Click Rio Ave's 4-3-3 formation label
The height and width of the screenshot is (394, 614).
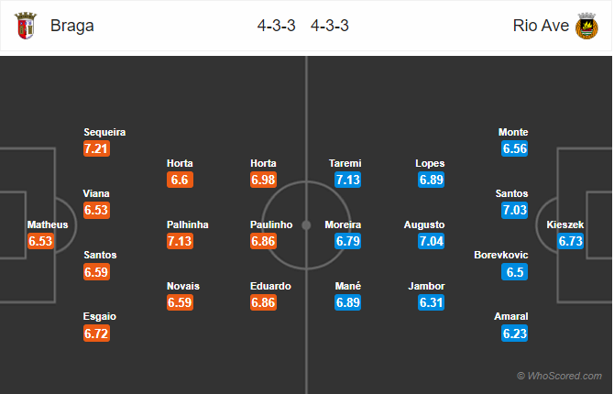(329, 26)
